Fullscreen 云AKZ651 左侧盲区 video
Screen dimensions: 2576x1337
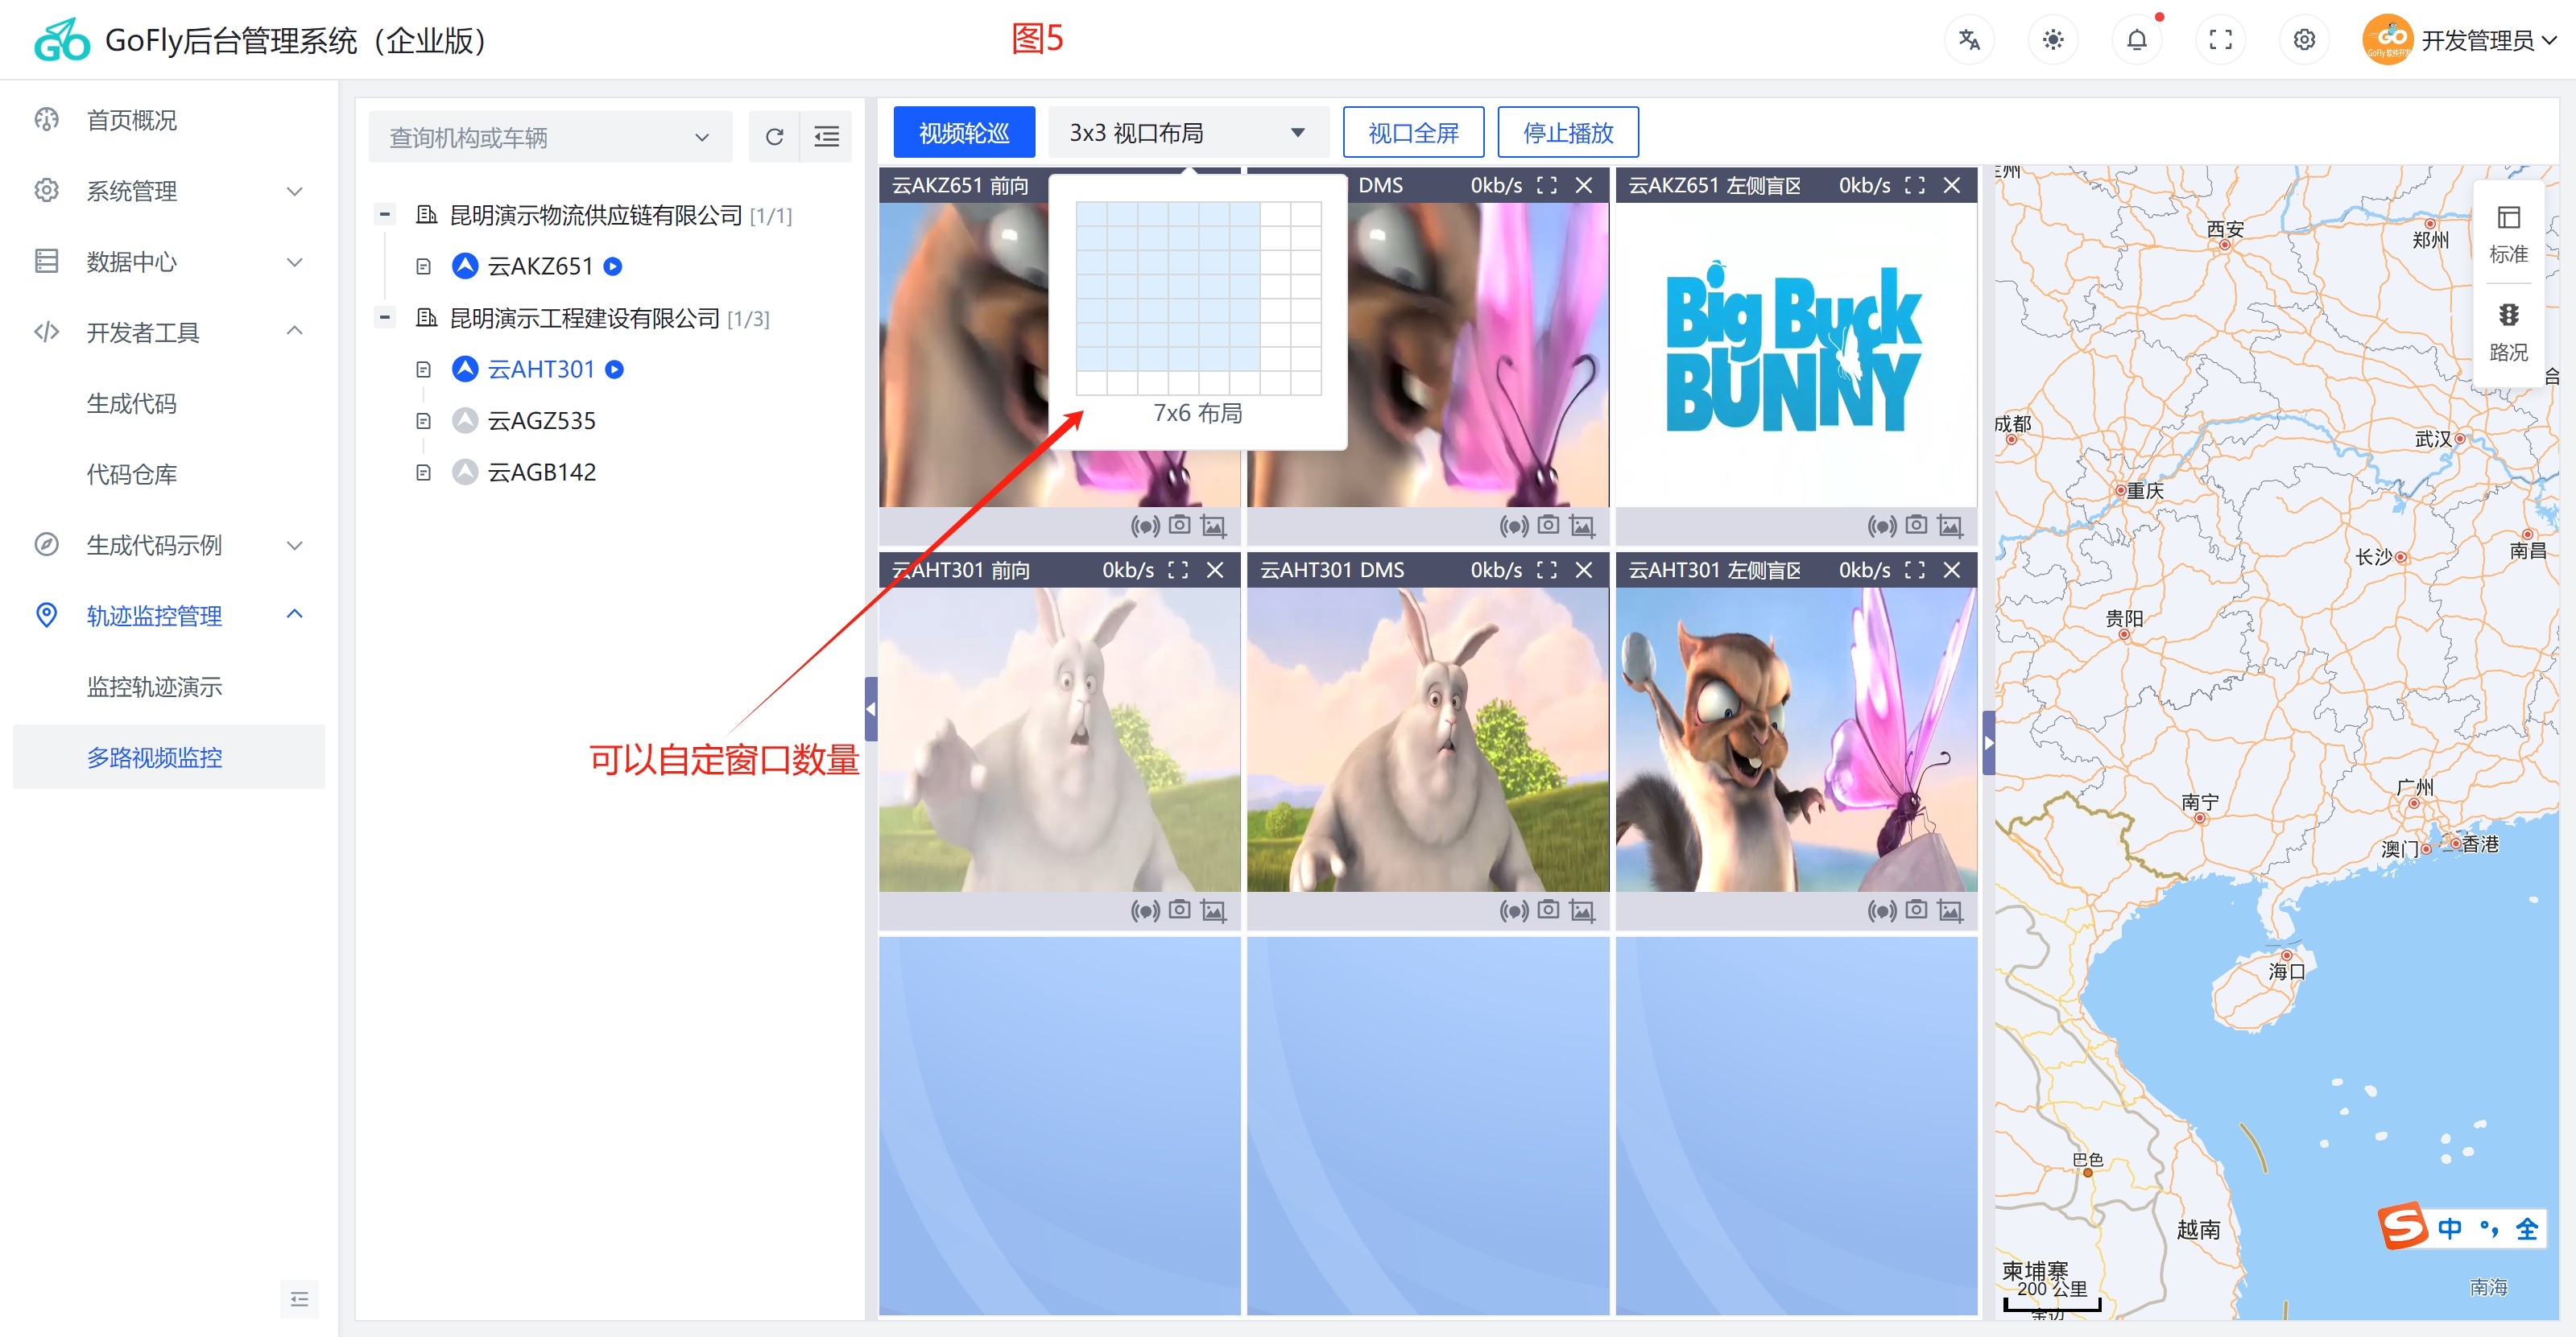click(1914, 185)
